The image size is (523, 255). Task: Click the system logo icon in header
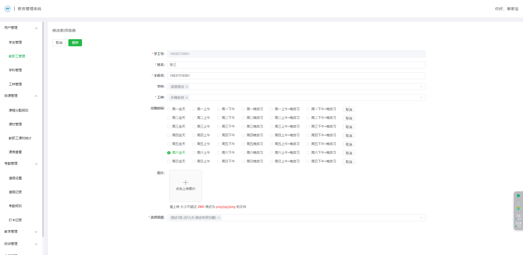[8, 9]
